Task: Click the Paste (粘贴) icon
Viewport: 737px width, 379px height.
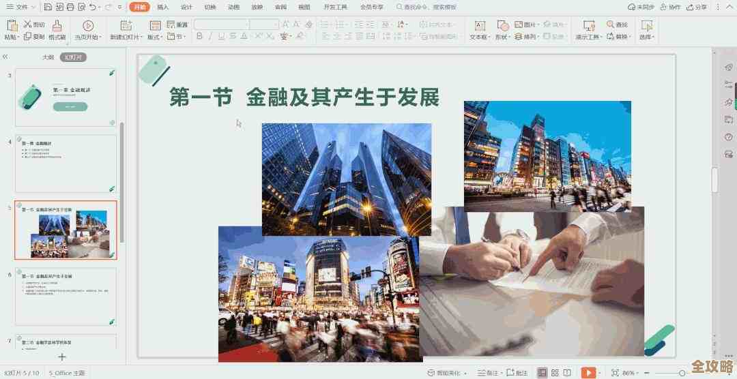Action: pos(12,26)
